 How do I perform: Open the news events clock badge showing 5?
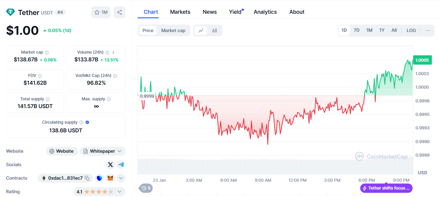(146, 188)
